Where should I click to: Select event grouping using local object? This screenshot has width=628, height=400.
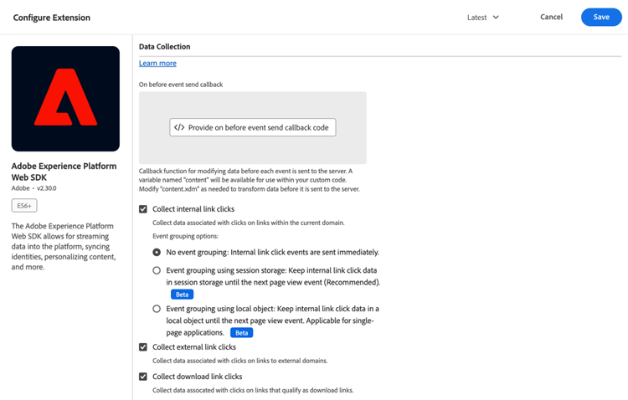(x=157, y=309)
